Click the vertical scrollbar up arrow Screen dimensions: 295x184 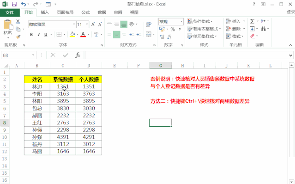(x=291, y=65)
